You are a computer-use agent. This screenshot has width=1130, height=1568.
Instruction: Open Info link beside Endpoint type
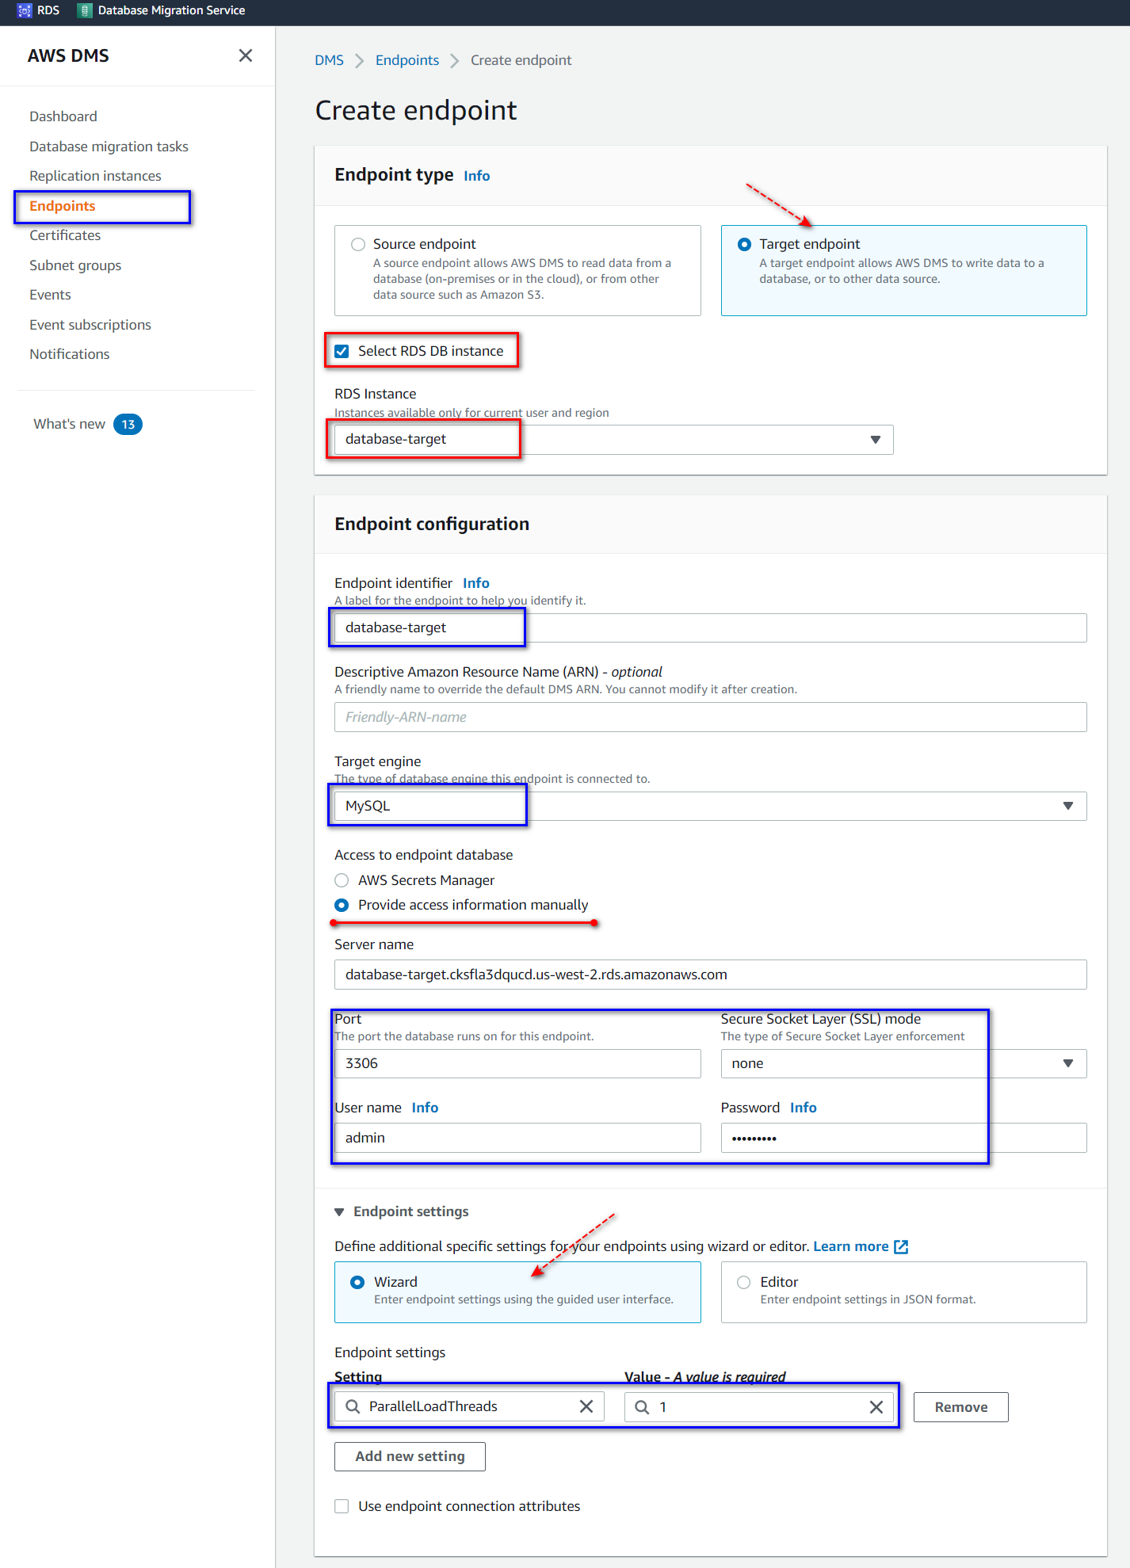[x=477, y=176]
